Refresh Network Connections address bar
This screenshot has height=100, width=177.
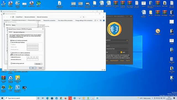(84, 17)
